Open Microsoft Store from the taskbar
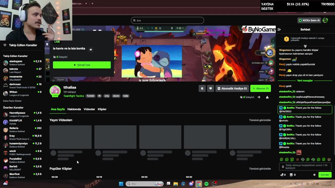 click(x=183, y=184)
